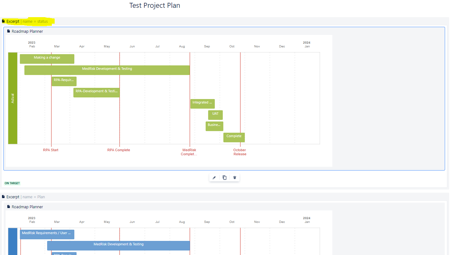Click the trash delete icon in macro toolbar
Image resolution: width=456 pixels, height=255 pixels.
(235, 178)
